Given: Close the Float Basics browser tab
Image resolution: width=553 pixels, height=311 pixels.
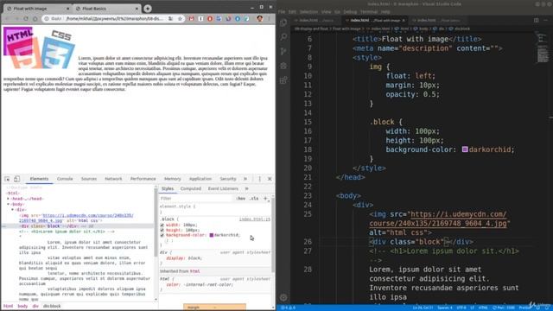Looking at the screenshot, I should click(x=137, y=8).
